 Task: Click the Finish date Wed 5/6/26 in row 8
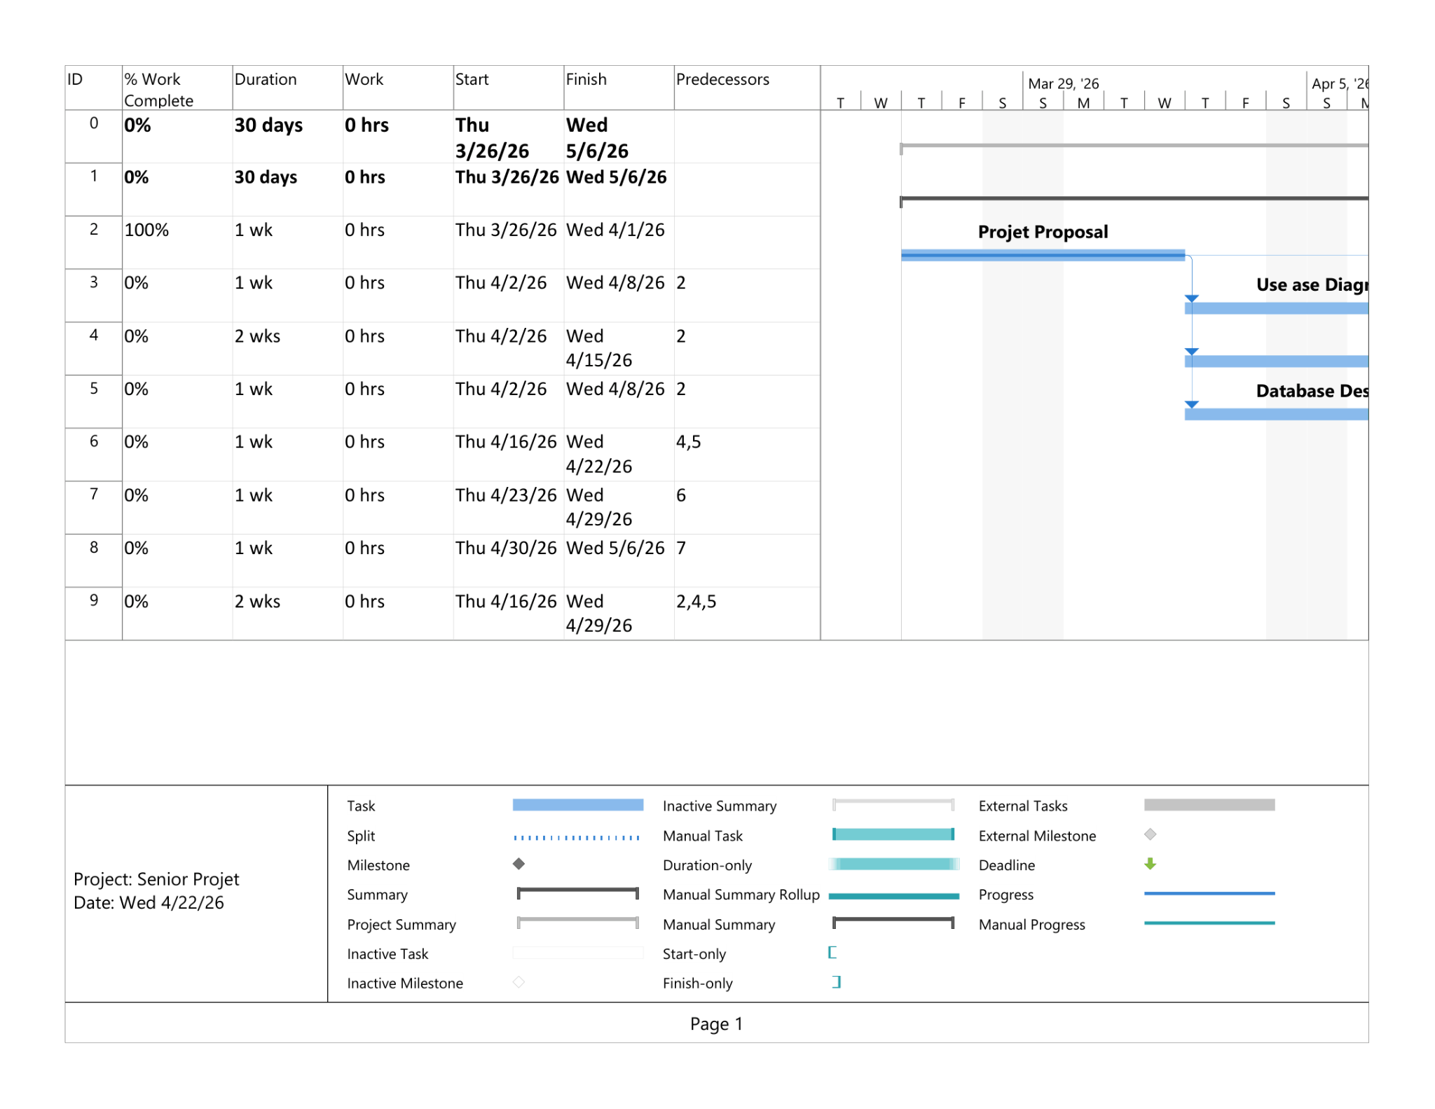615,548
